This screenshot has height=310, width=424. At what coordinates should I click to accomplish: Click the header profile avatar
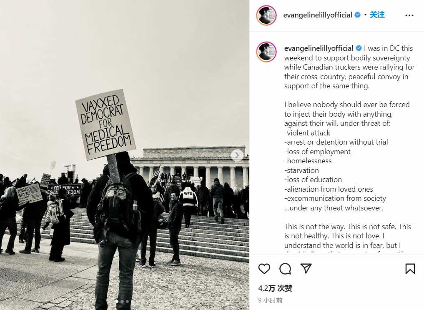click(x=266, y=15)
